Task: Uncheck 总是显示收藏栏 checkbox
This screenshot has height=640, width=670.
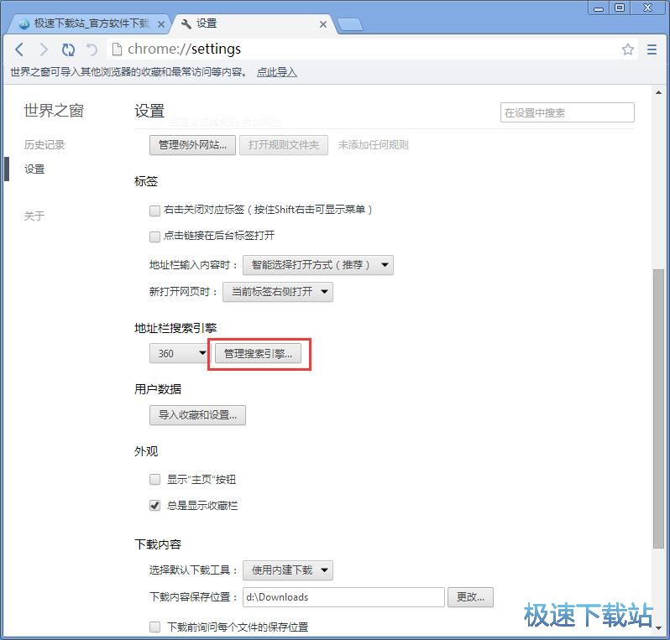Action: 154,506
